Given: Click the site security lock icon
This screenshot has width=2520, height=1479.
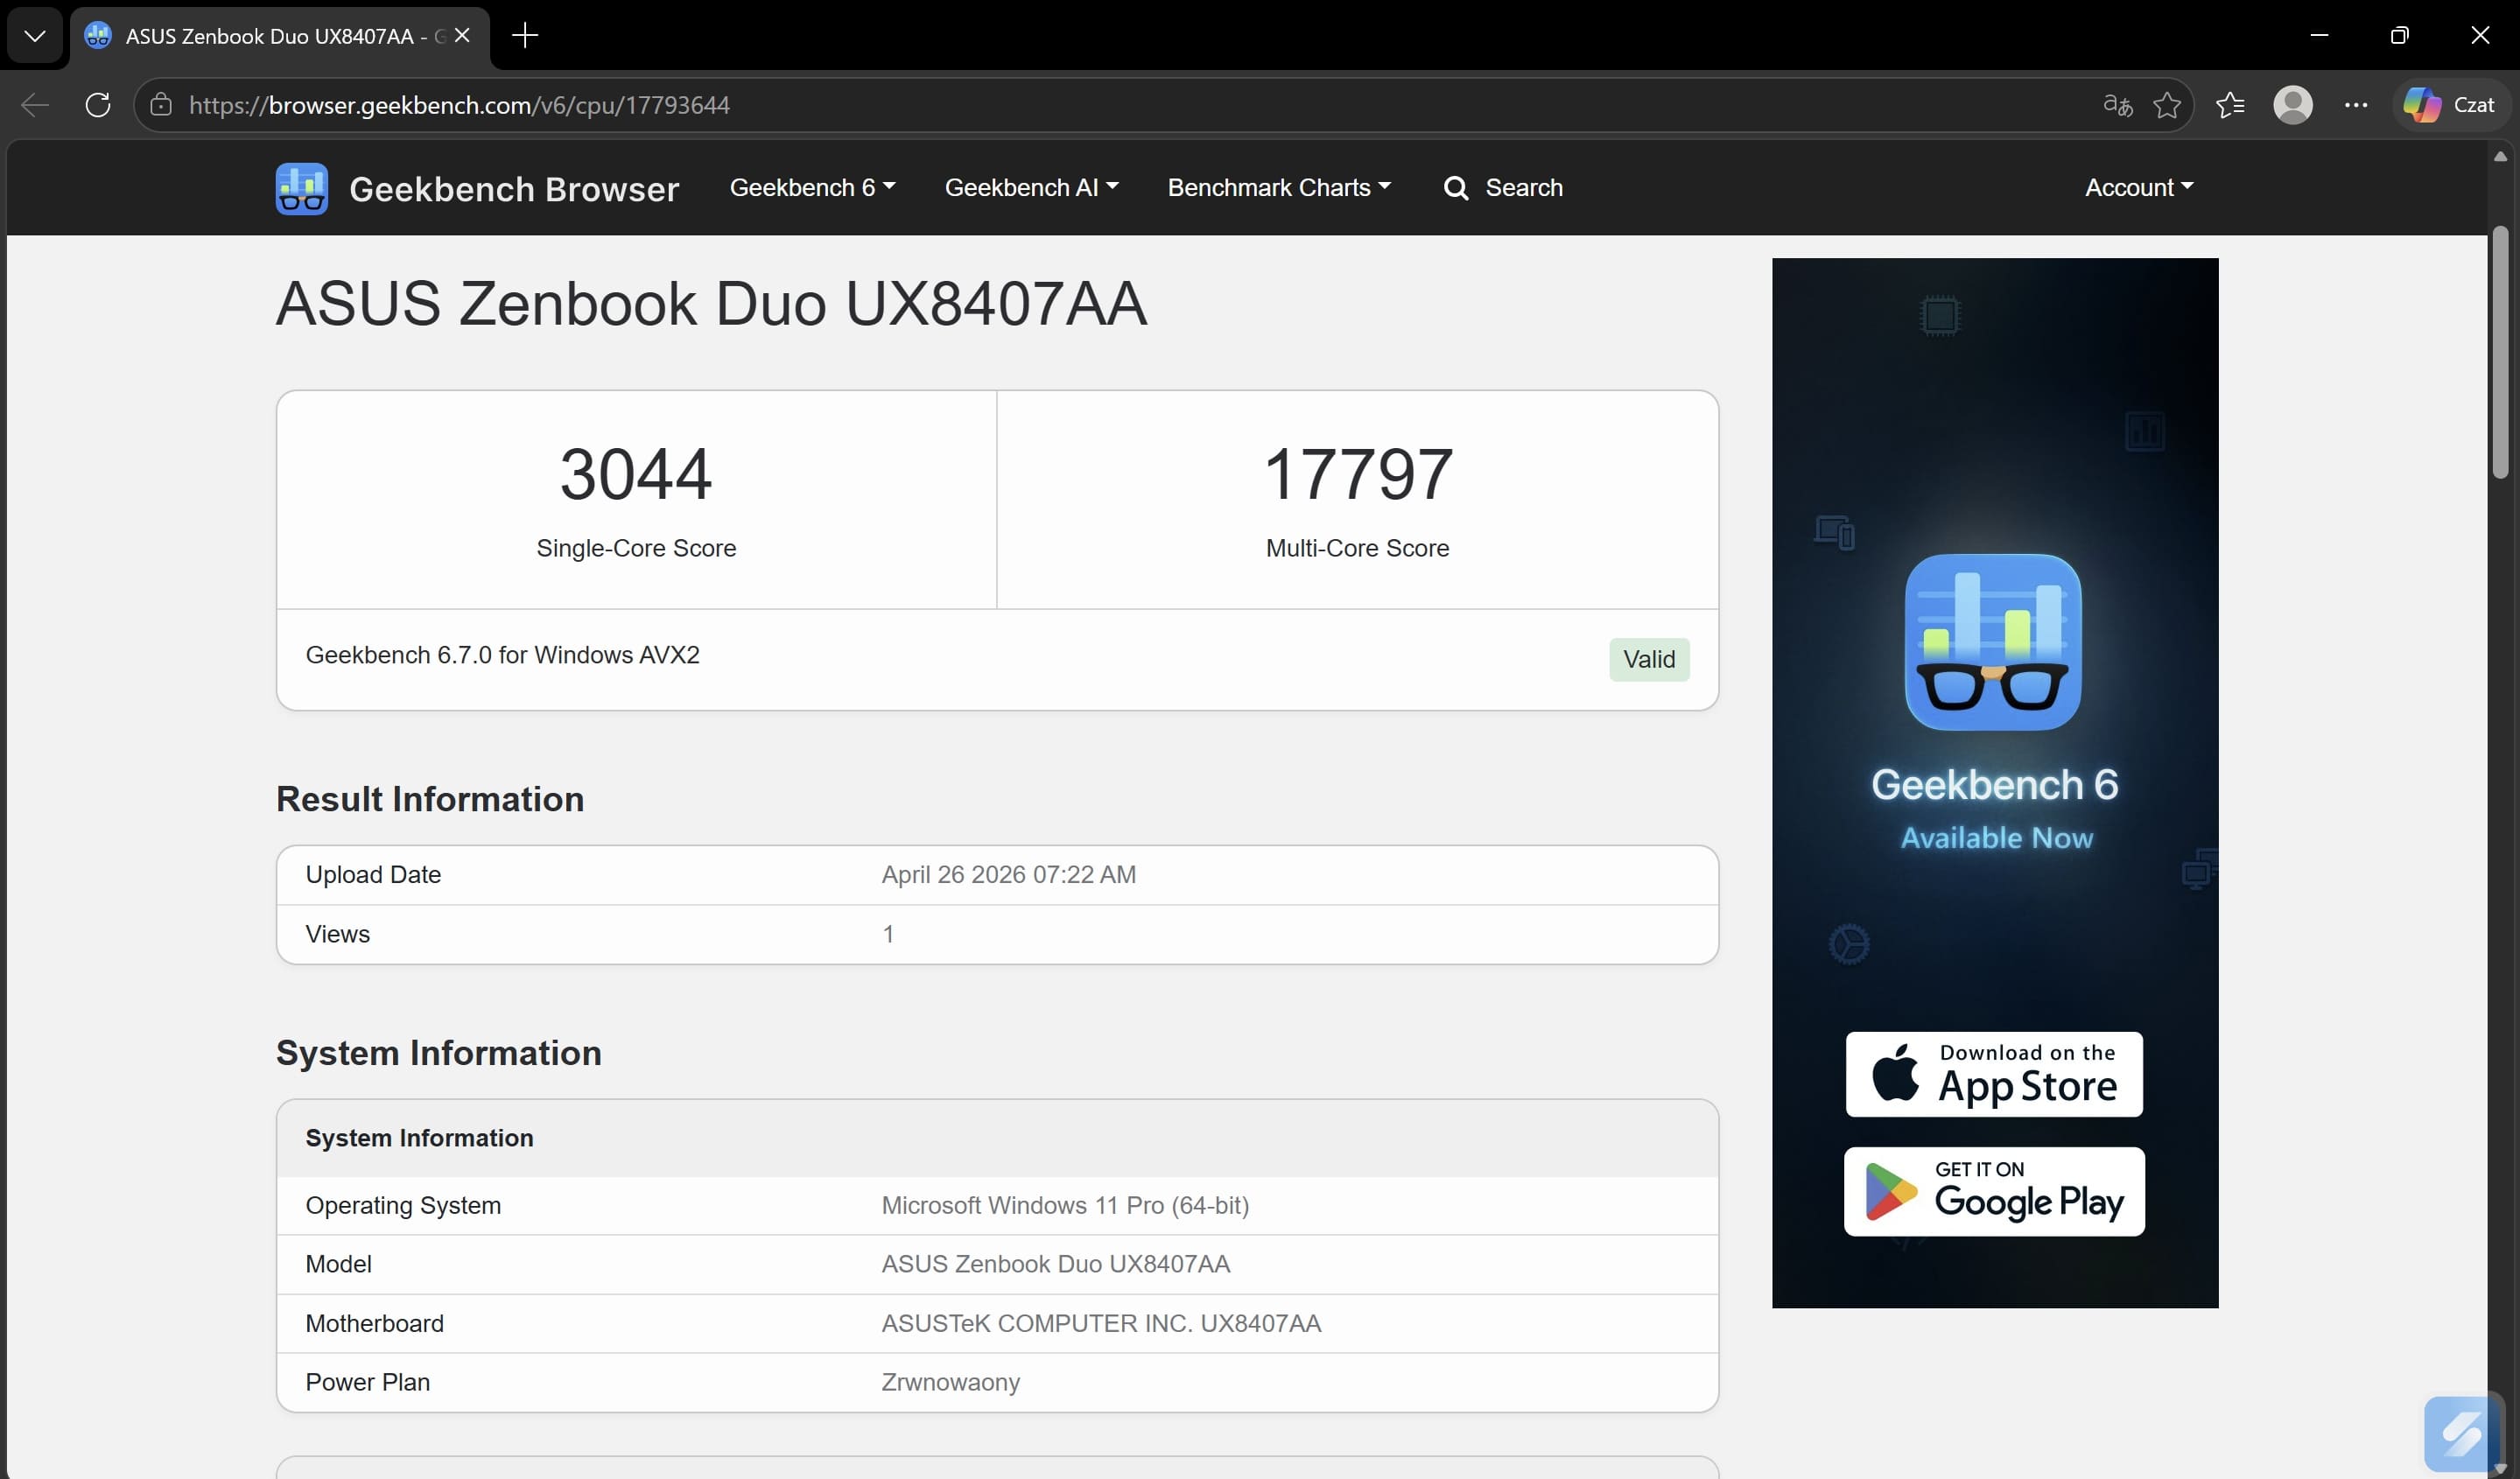Looking at the screenshot, I should pyautogui.click(x=161, y=105).
